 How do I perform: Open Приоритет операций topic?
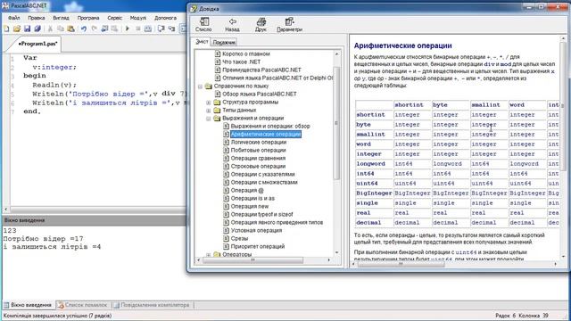coord(258,246)
